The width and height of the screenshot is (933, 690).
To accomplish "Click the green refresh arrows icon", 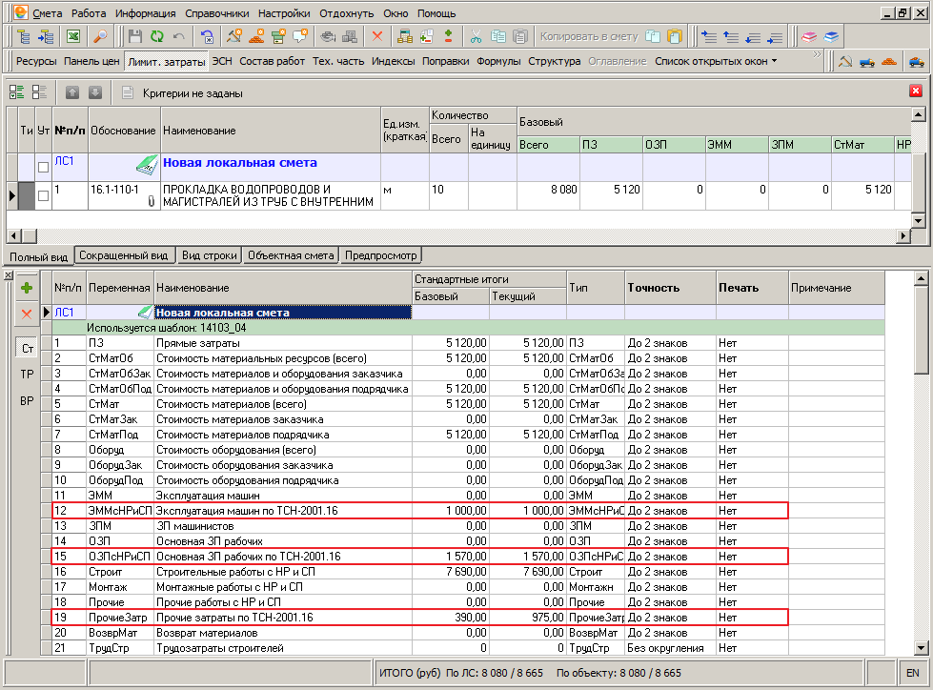I will [x=156, y=37].
